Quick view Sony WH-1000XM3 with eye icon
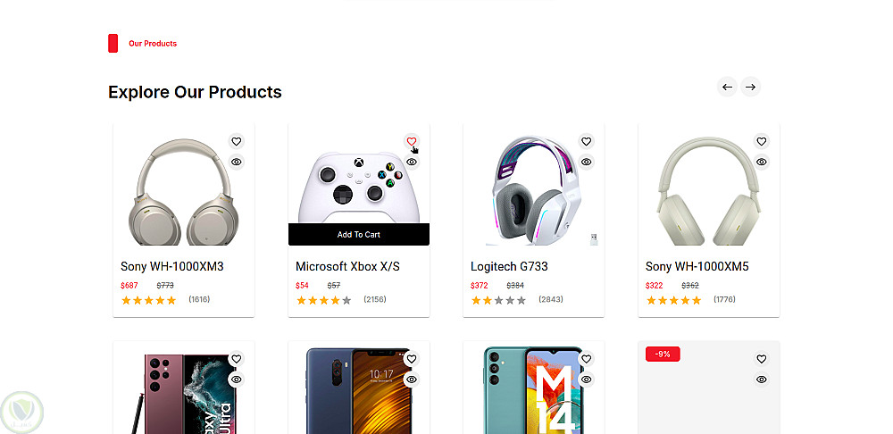The height and width of the screenshot is (434, 893). coord(236,162)
